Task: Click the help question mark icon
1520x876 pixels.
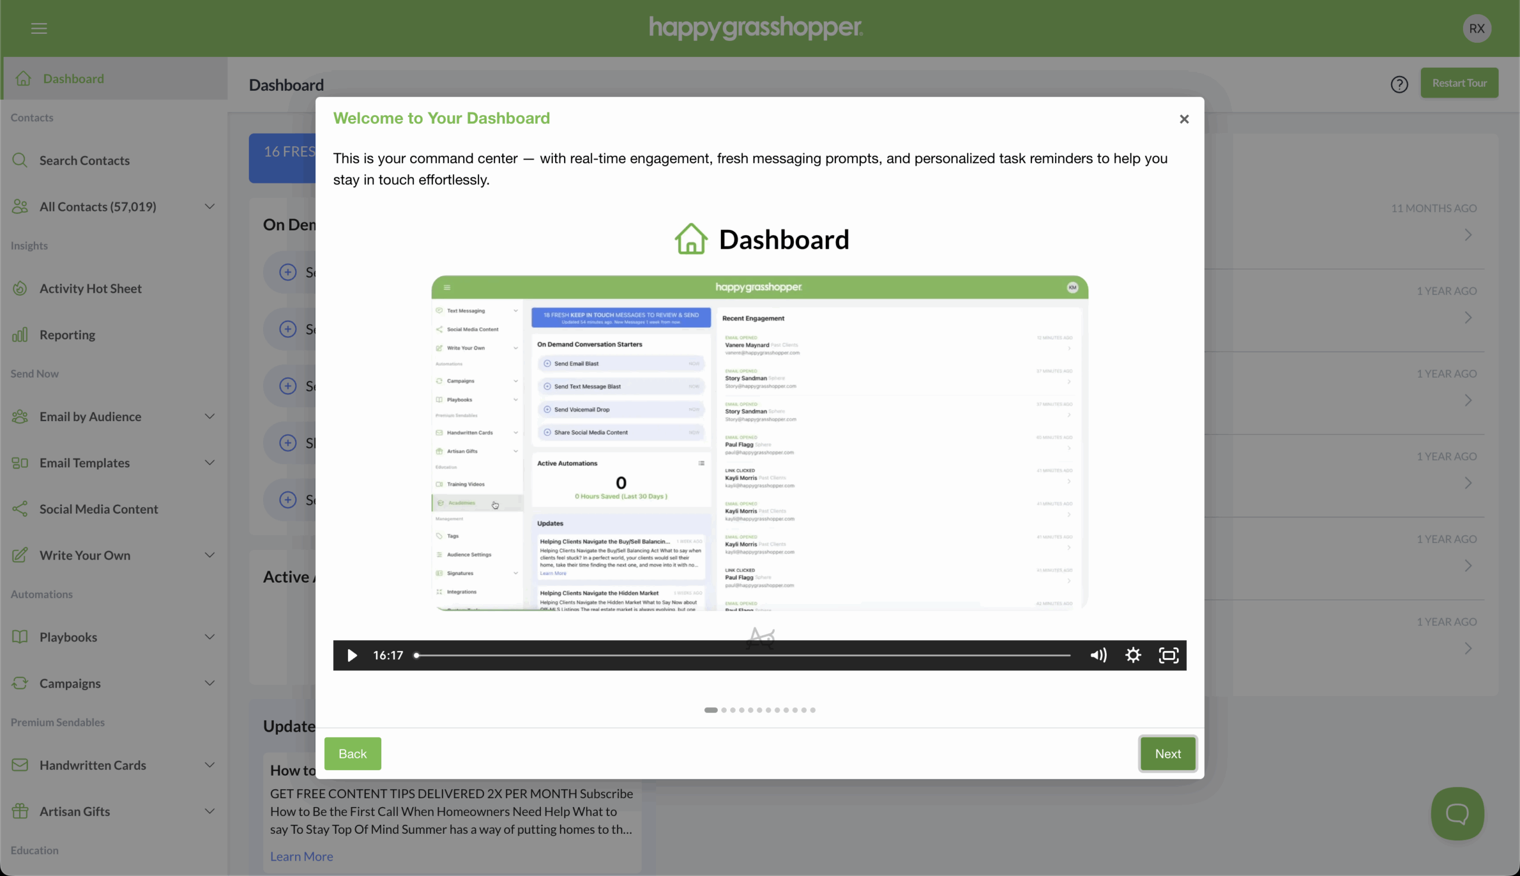Action: tap(1399, 84)
